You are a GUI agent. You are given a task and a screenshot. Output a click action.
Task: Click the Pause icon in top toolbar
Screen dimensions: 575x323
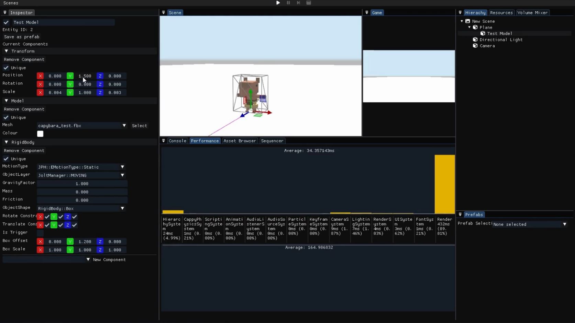[x=288, y=3]
